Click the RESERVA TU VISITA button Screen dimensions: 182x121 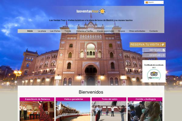(x=147, y=44)
